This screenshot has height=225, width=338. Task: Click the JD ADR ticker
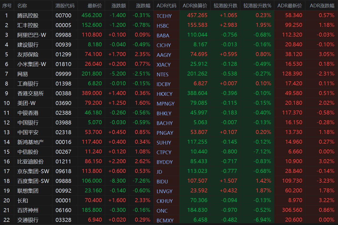pyautogui.click(x=159, y=172)
